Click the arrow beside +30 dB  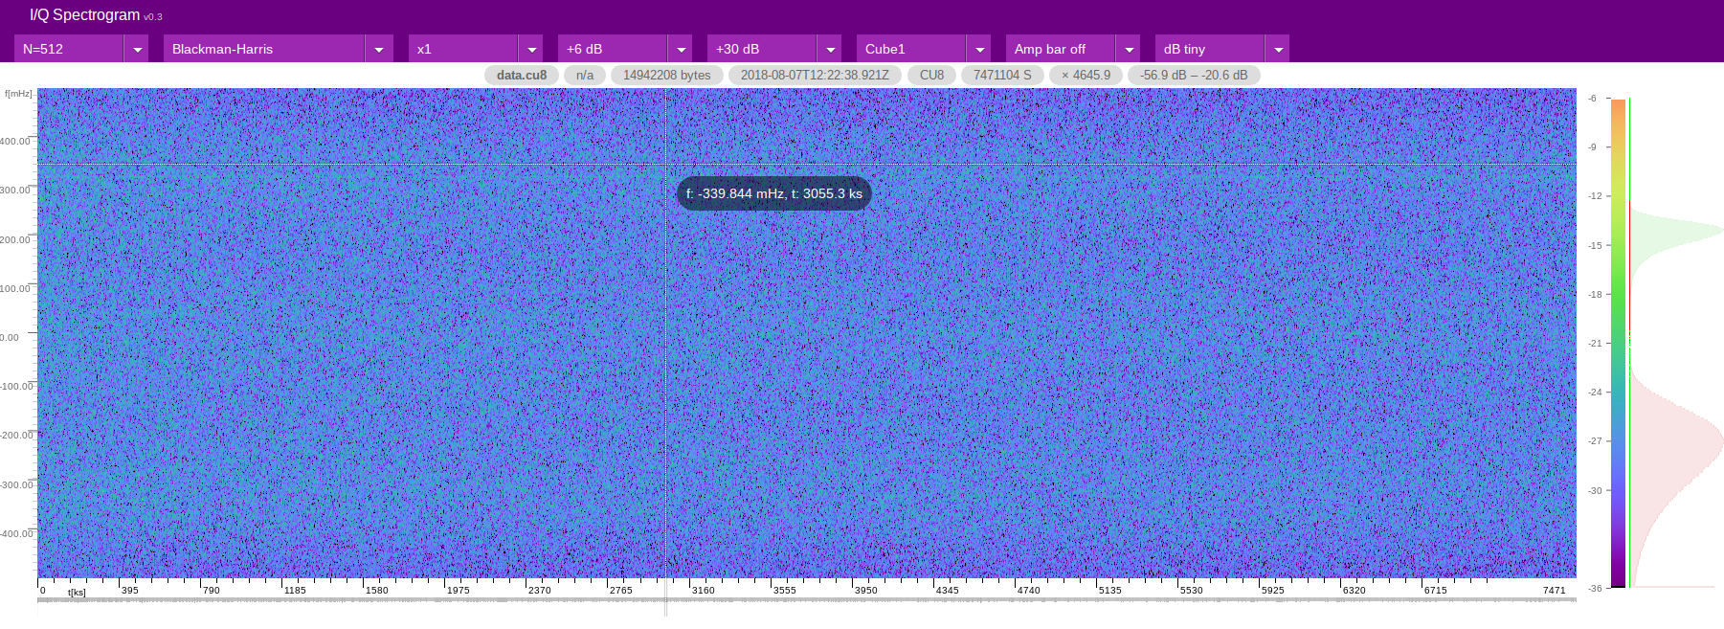(830, 49)
